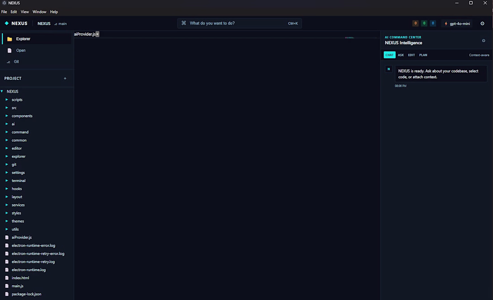The width and height of the screenshot is (493, 300).
Task: Expand the services folder
Action: [x=7, y=205]
